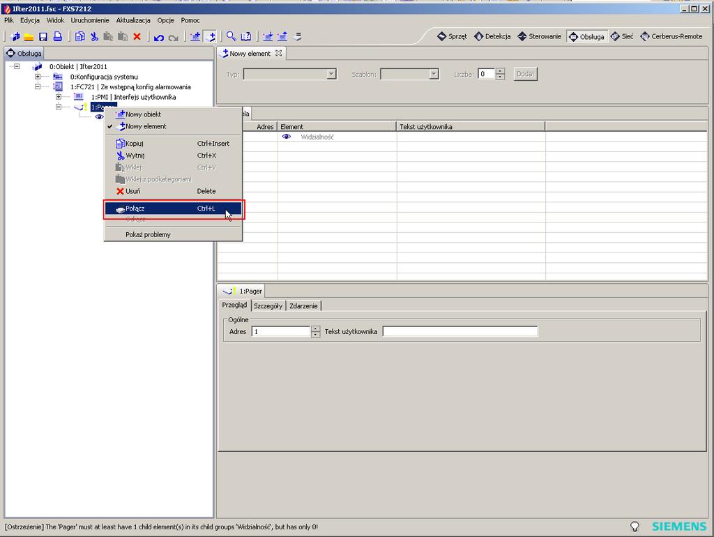714x537 pixels.
Task: Switch to Sterowanie task card
Action: tap(540, 36)
